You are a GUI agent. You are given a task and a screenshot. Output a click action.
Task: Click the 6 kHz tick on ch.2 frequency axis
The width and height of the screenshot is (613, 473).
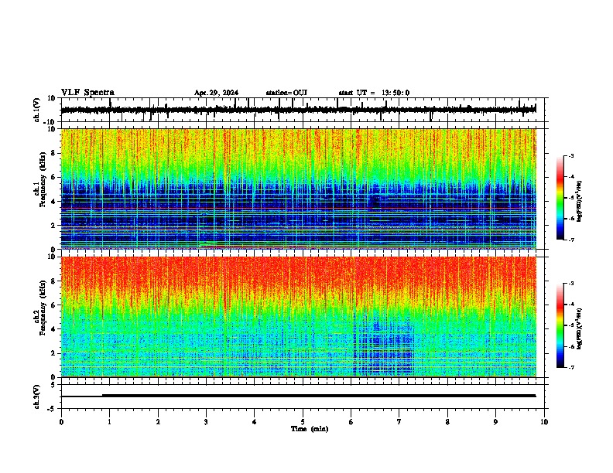(x=54, y=305)
